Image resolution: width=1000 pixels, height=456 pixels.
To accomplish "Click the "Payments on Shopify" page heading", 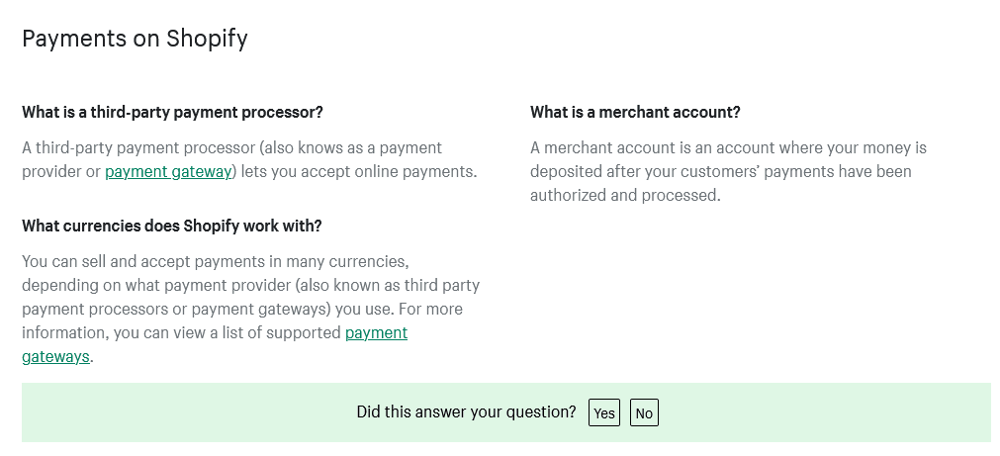I will [x=135, y=39].
